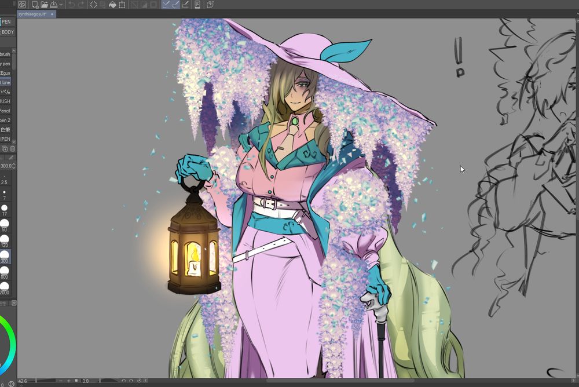Toggle snap to special ruler
Image resolution: width=579 pixels, height=387 pixels.
(175, 5)
